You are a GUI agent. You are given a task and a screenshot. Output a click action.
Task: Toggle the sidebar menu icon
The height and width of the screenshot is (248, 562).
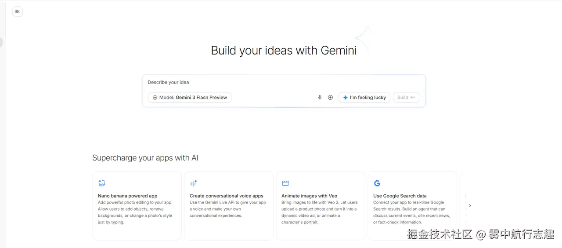tap(18, 11)
